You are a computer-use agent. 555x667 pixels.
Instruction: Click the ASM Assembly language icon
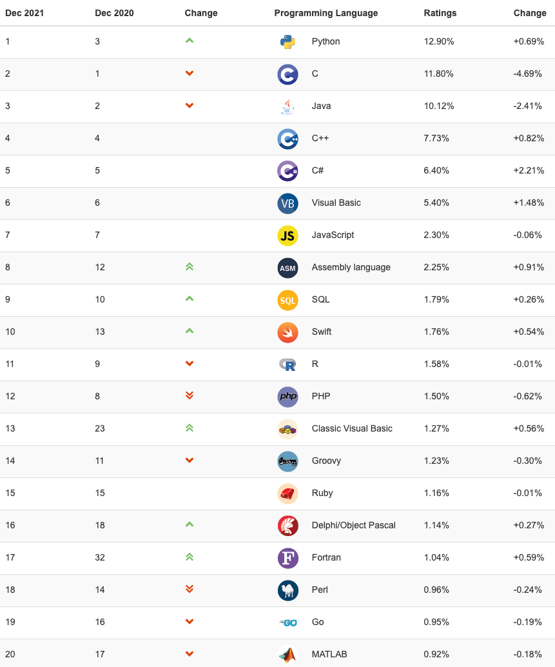pyautogui.click(x=287, y=268)
